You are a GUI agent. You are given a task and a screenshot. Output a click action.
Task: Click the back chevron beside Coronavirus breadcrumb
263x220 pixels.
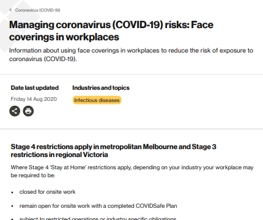[x=10, y=10]
